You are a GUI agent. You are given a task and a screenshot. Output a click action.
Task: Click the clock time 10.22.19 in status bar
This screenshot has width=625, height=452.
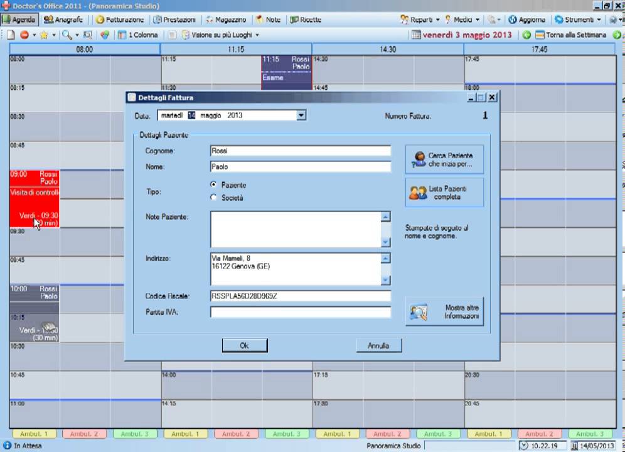[545, 446]
